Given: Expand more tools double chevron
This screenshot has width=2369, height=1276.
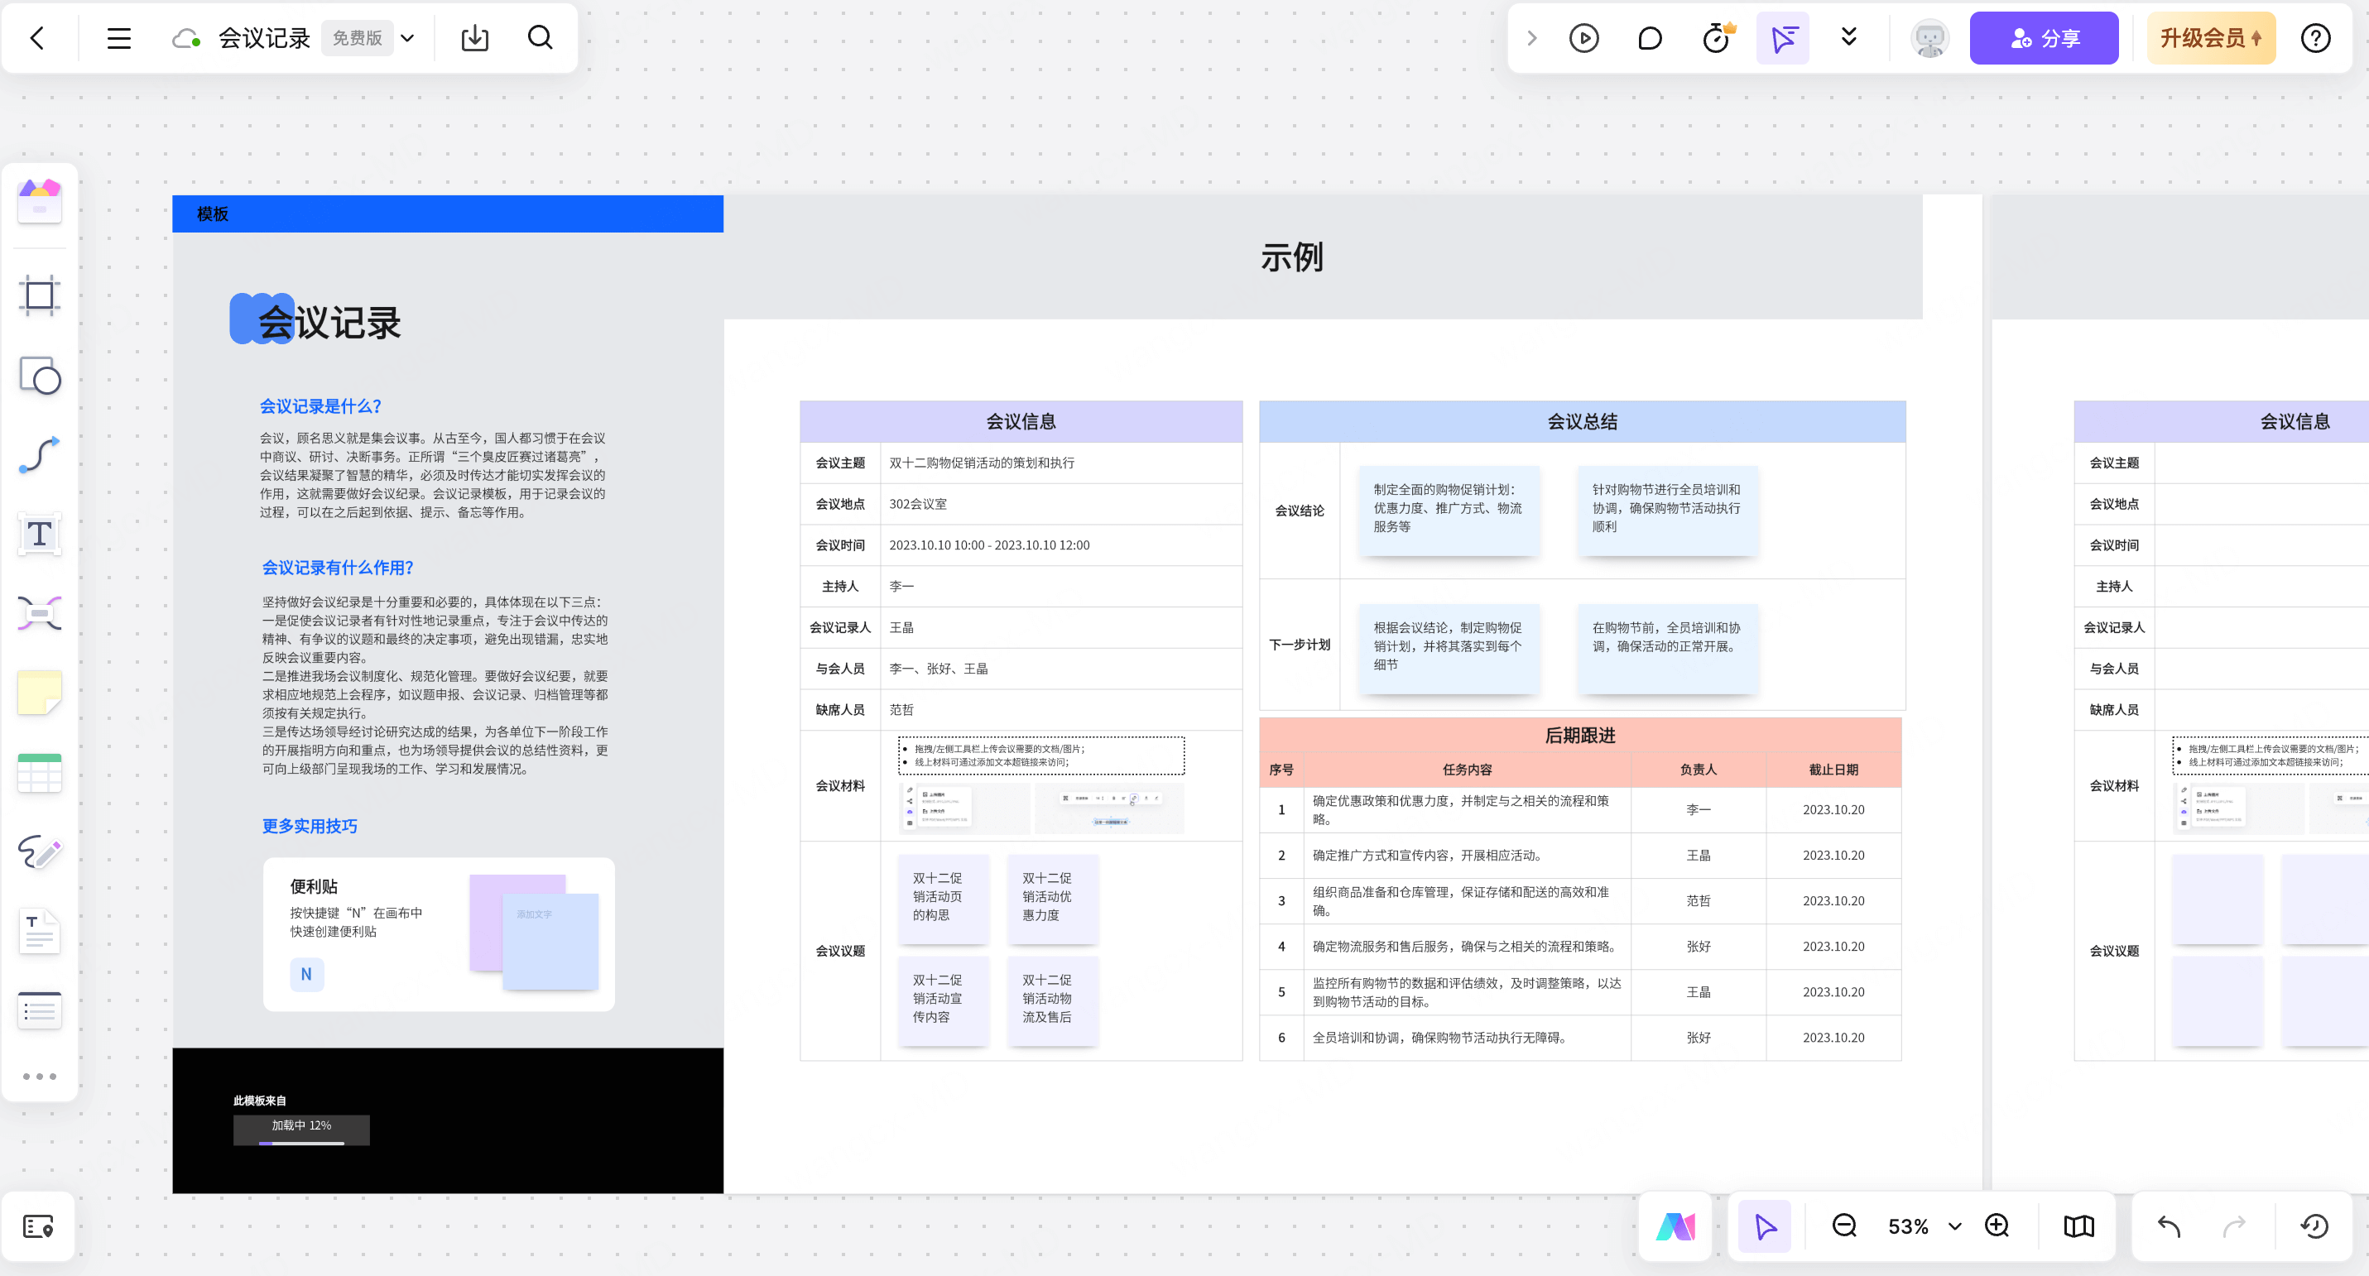Looking at the screenshot, I should coord(1848,36).
